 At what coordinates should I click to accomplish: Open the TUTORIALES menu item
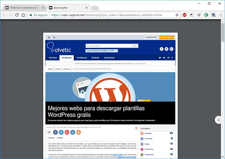point(81,58)
